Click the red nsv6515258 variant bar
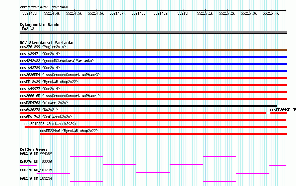Viewport: 296px width, 186px height. click(156, 127)
